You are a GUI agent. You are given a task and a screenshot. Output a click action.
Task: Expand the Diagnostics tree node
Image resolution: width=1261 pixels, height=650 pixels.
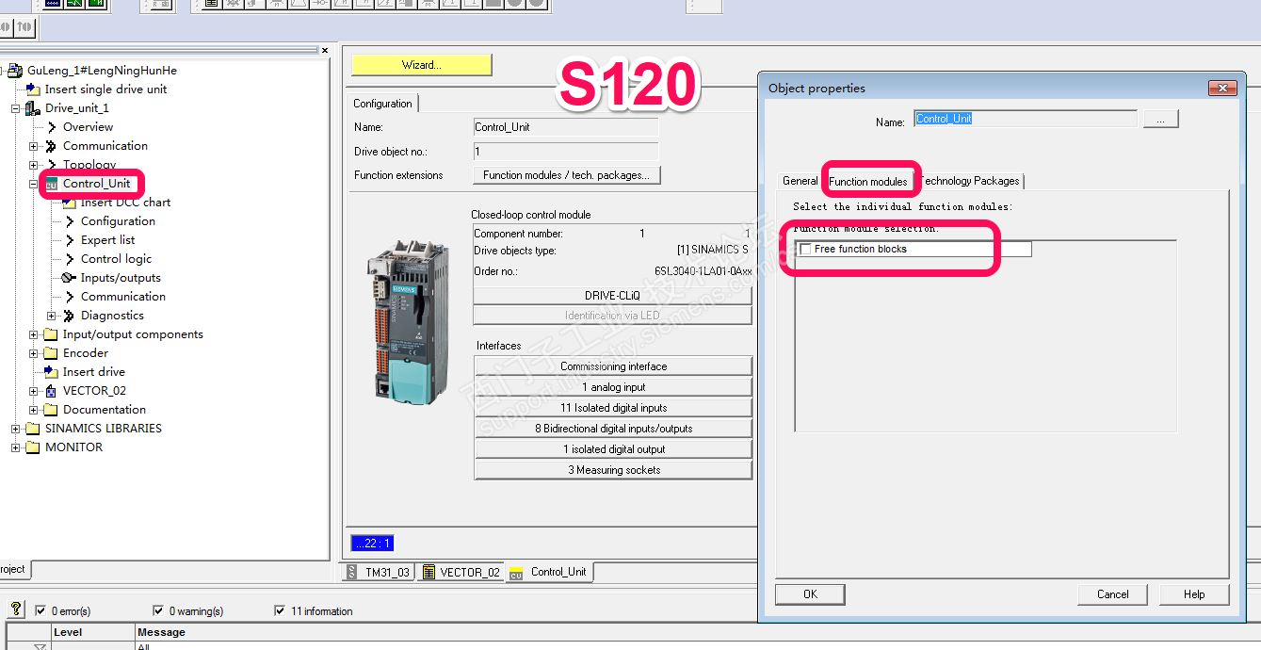[x=52, y=316]
